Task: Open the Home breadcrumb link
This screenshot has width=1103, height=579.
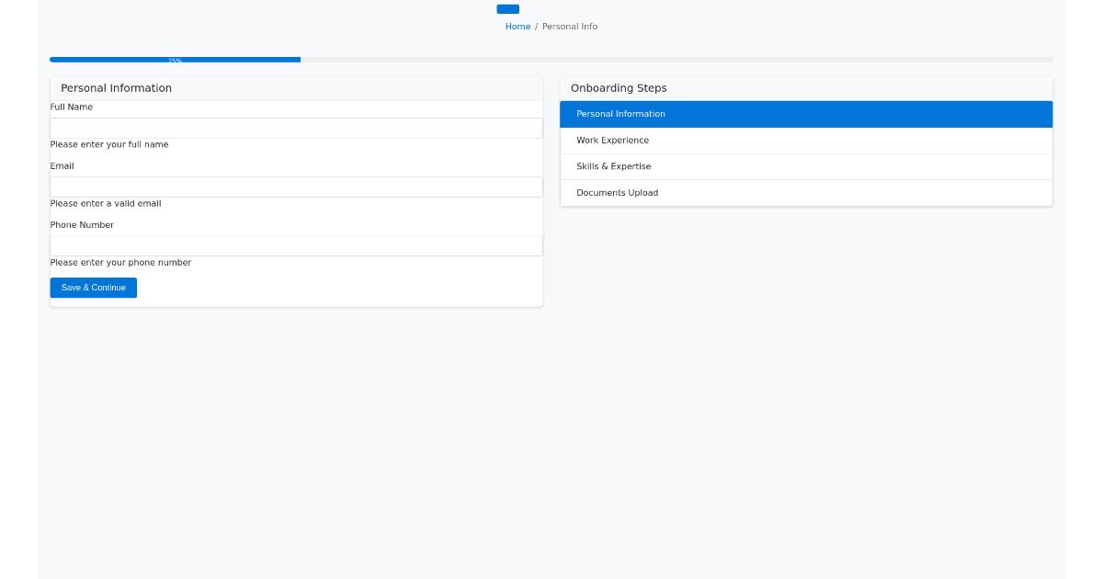Action: pyautogui.click(x=517, y=26)
